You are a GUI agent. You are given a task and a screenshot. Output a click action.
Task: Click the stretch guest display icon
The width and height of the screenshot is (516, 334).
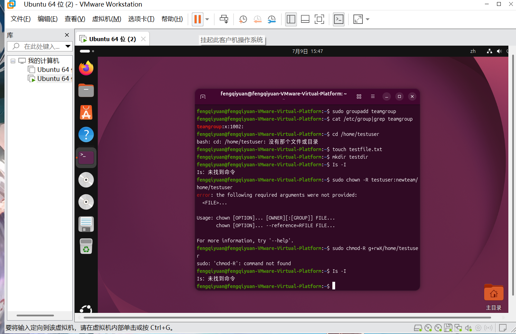click(x=358, y=19)
